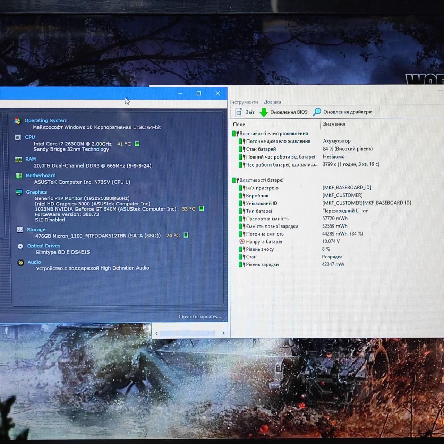Open the Motherboard section link
Image resolution: width=444 pixels, height=444 pixels.
pyautogui.click(x=41, y=176)
